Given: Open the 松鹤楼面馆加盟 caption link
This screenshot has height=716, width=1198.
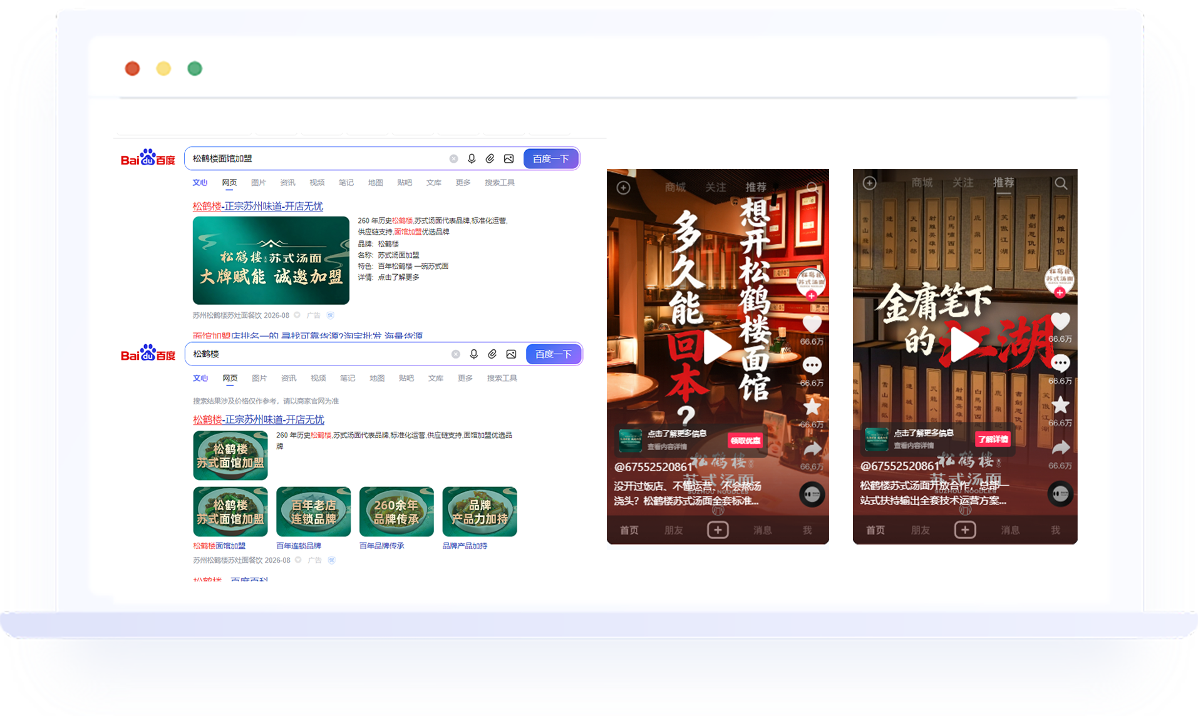Looking at the screenshot, I should (219, 546).
